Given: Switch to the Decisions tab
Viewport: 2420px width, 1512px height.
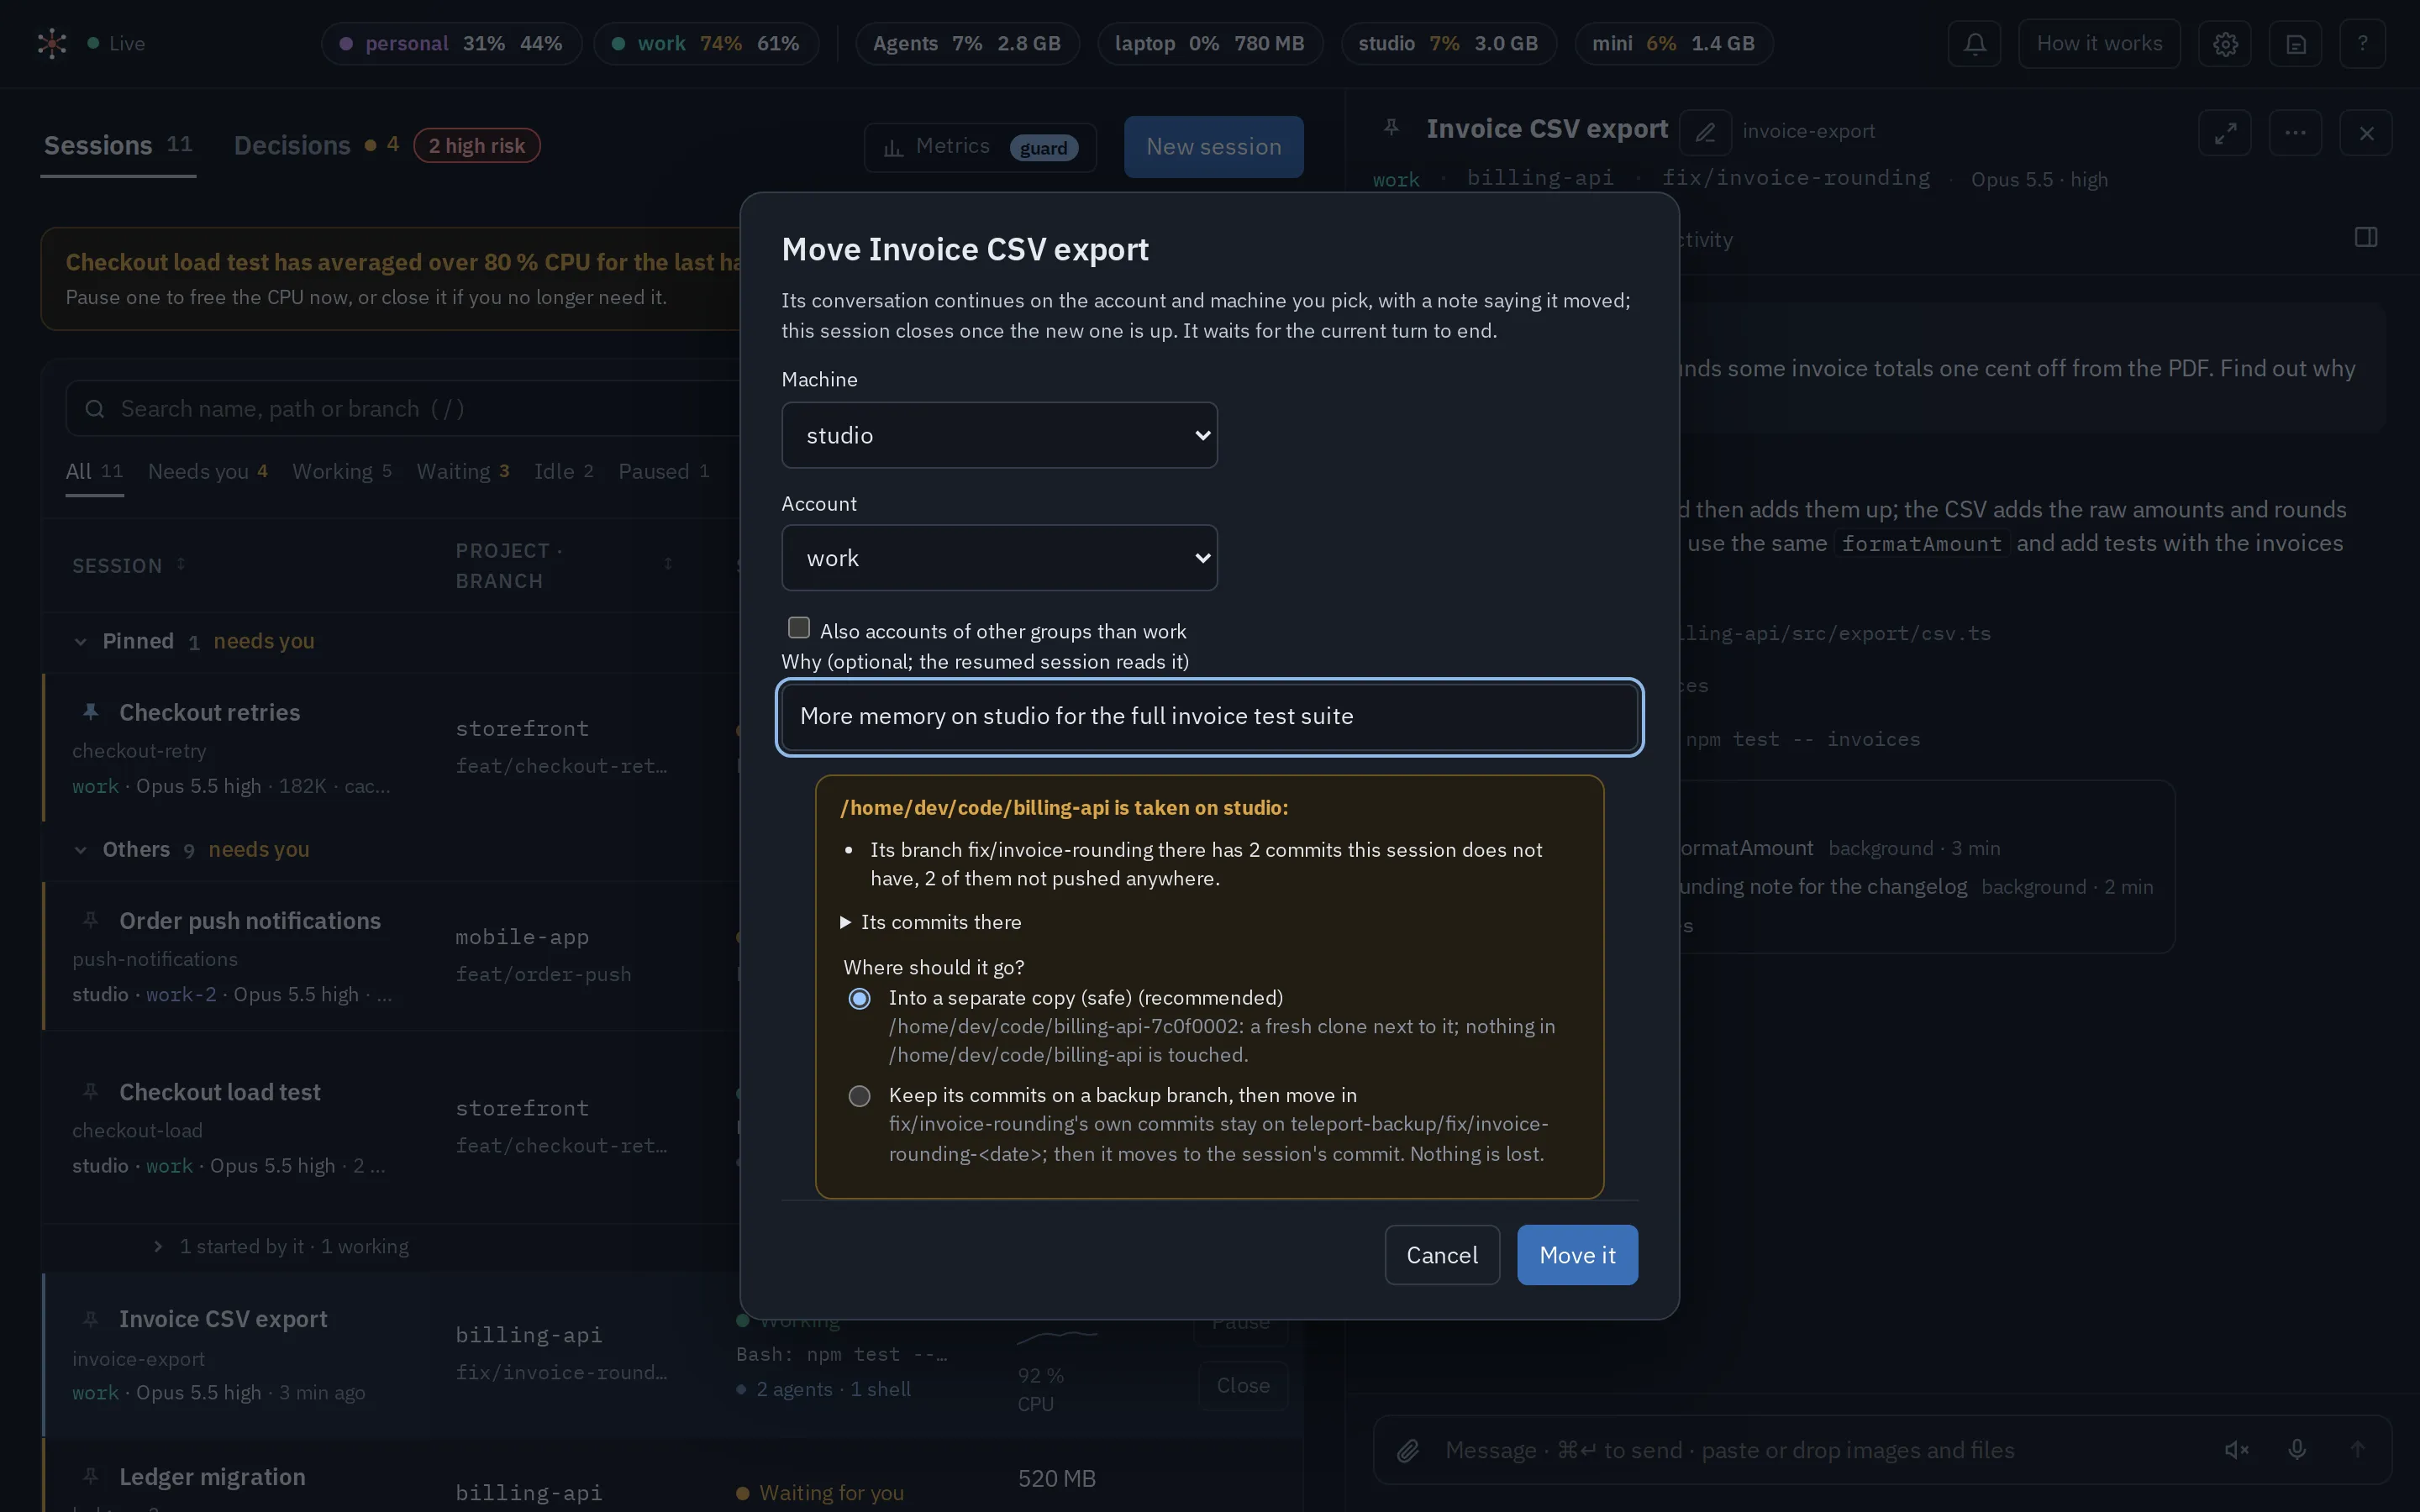Looking at the screenshot, I should 292,146.
